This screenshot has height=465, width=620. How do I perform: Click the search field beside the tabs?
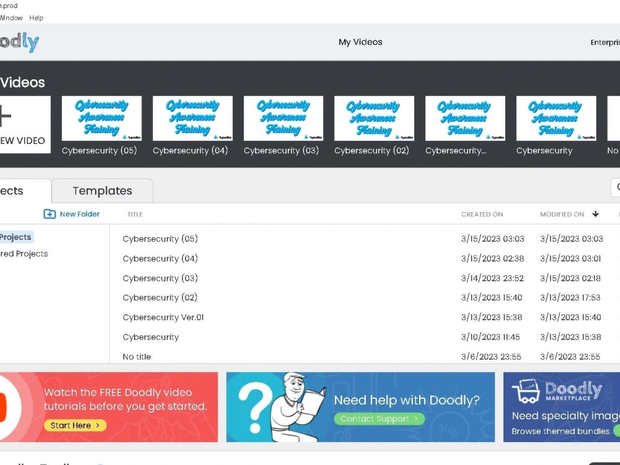coord(616,187)
